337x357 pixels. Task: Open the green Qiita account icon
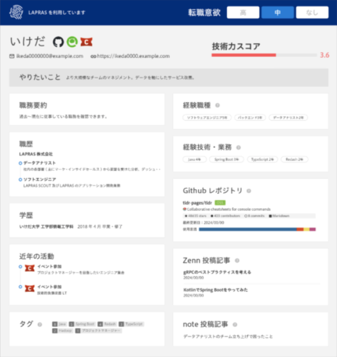tap(72, 42)
